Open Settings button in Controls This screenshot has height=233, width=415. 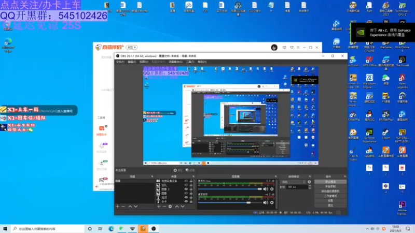click(x=330, y=201)
